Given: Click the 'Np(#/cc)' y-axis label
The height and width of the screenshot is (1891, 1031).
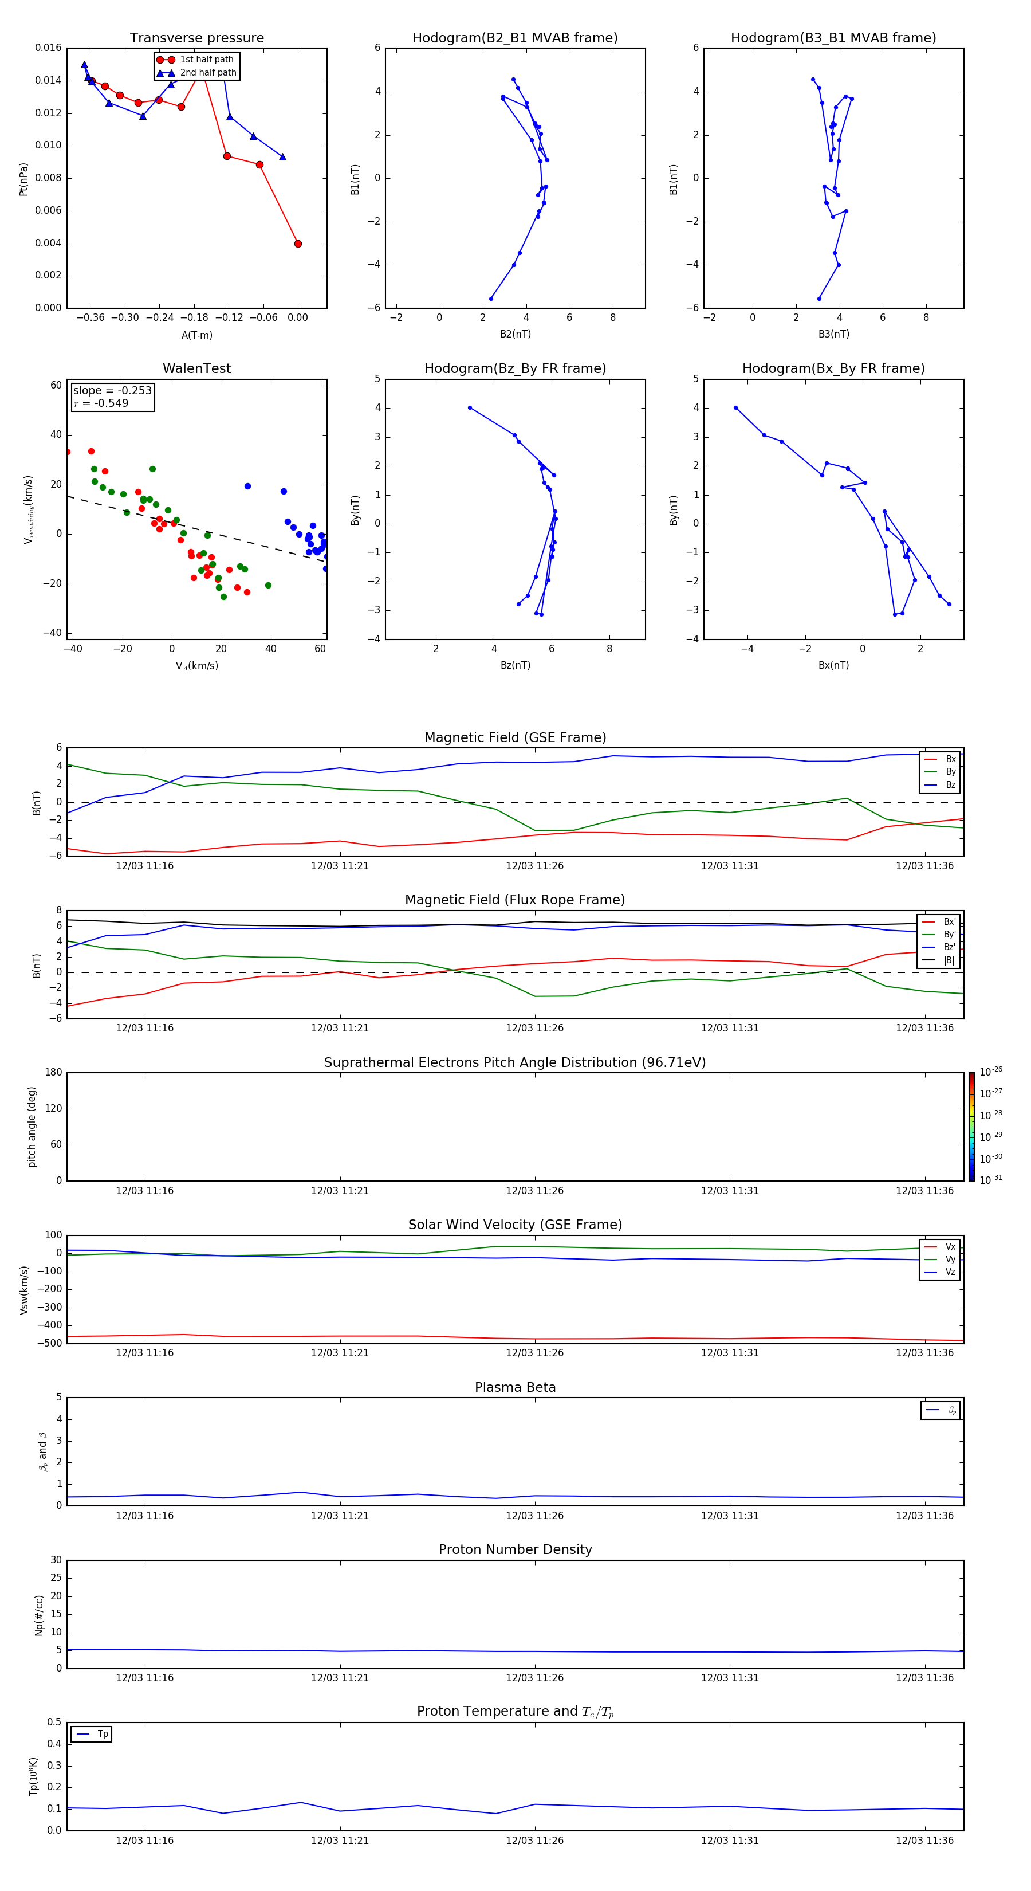Looking at the screenshot, I should coord(39,1615).
